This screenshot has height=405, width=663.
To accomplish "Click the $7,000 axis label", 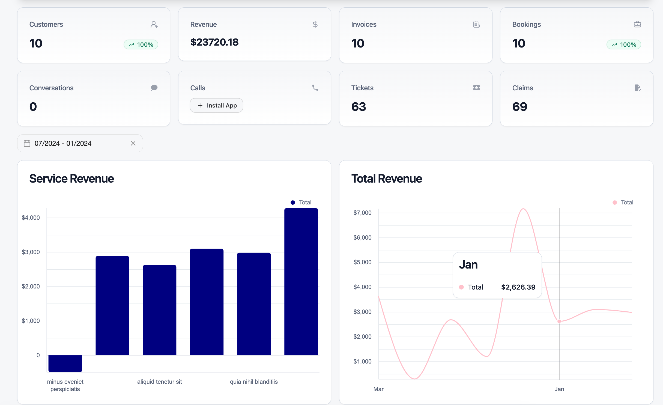I will 362,213.
